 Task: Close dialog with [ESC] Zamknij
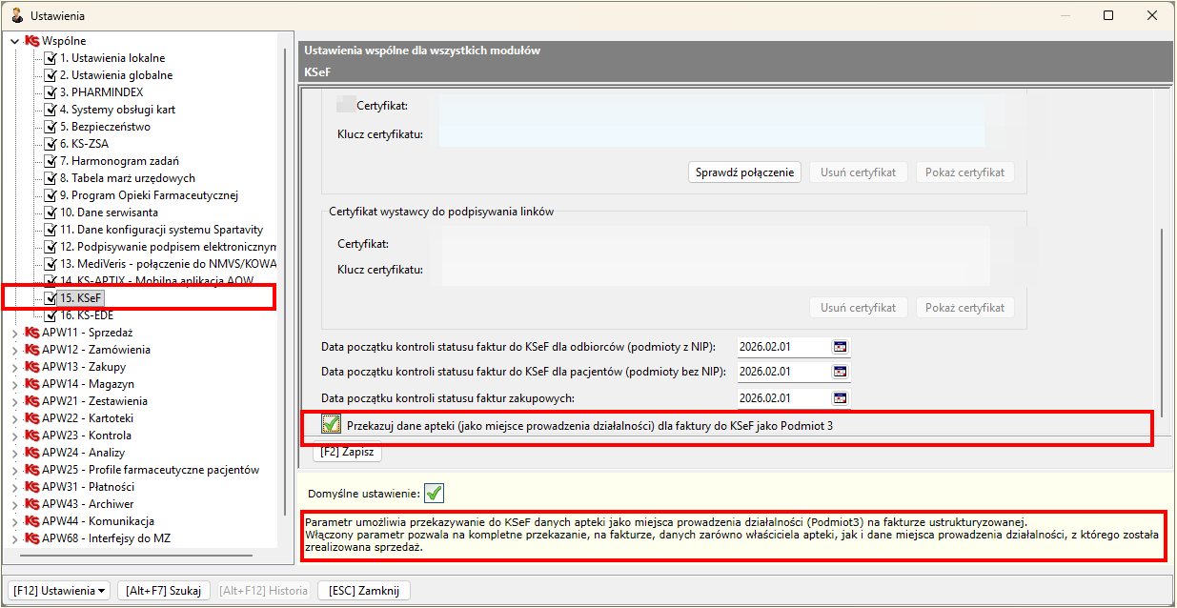coord(363,590)
